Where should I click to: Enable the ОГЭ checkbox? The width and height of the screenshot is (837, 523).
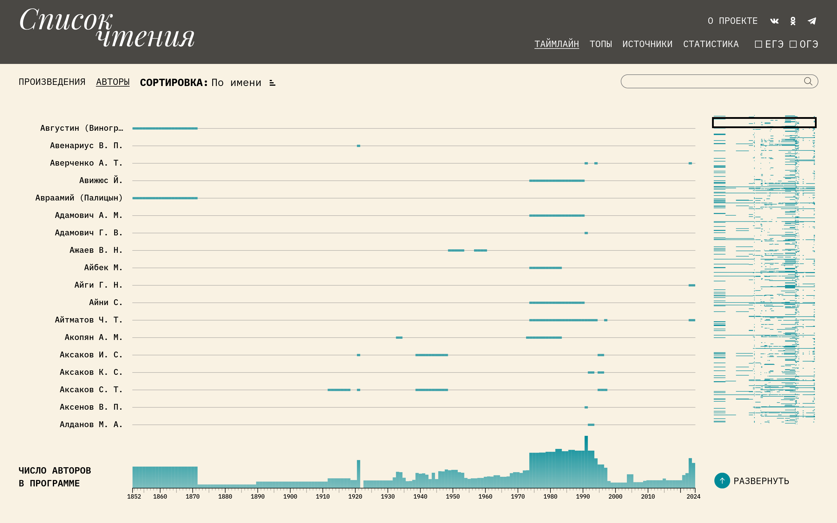pos(793,44)
